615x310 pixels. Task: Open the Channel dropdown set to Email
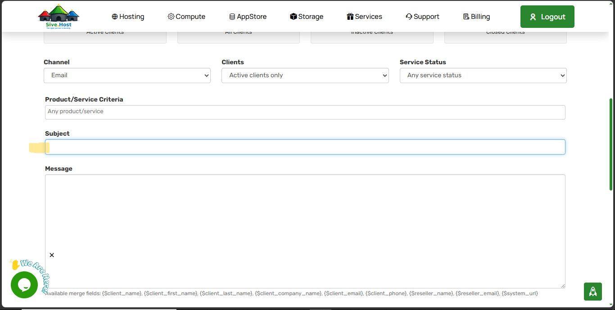[x=127, y=75]
